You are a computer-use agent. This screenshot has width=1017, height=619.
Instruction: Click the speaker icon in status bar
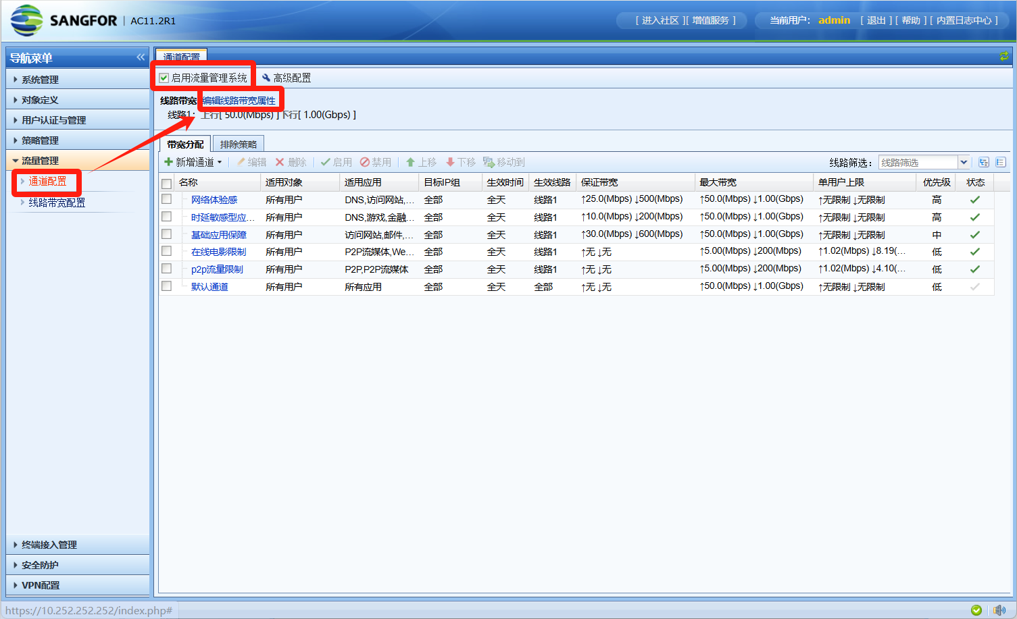[x=999, y=610]
